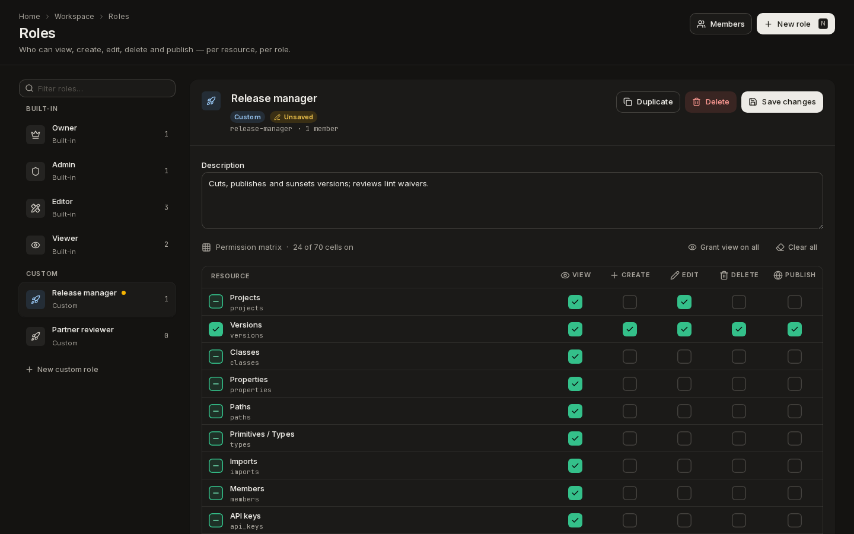The width and height of the screenshot is (854, 534).
Task: Click the Editor role tools icon
Action: pos(36,208)
